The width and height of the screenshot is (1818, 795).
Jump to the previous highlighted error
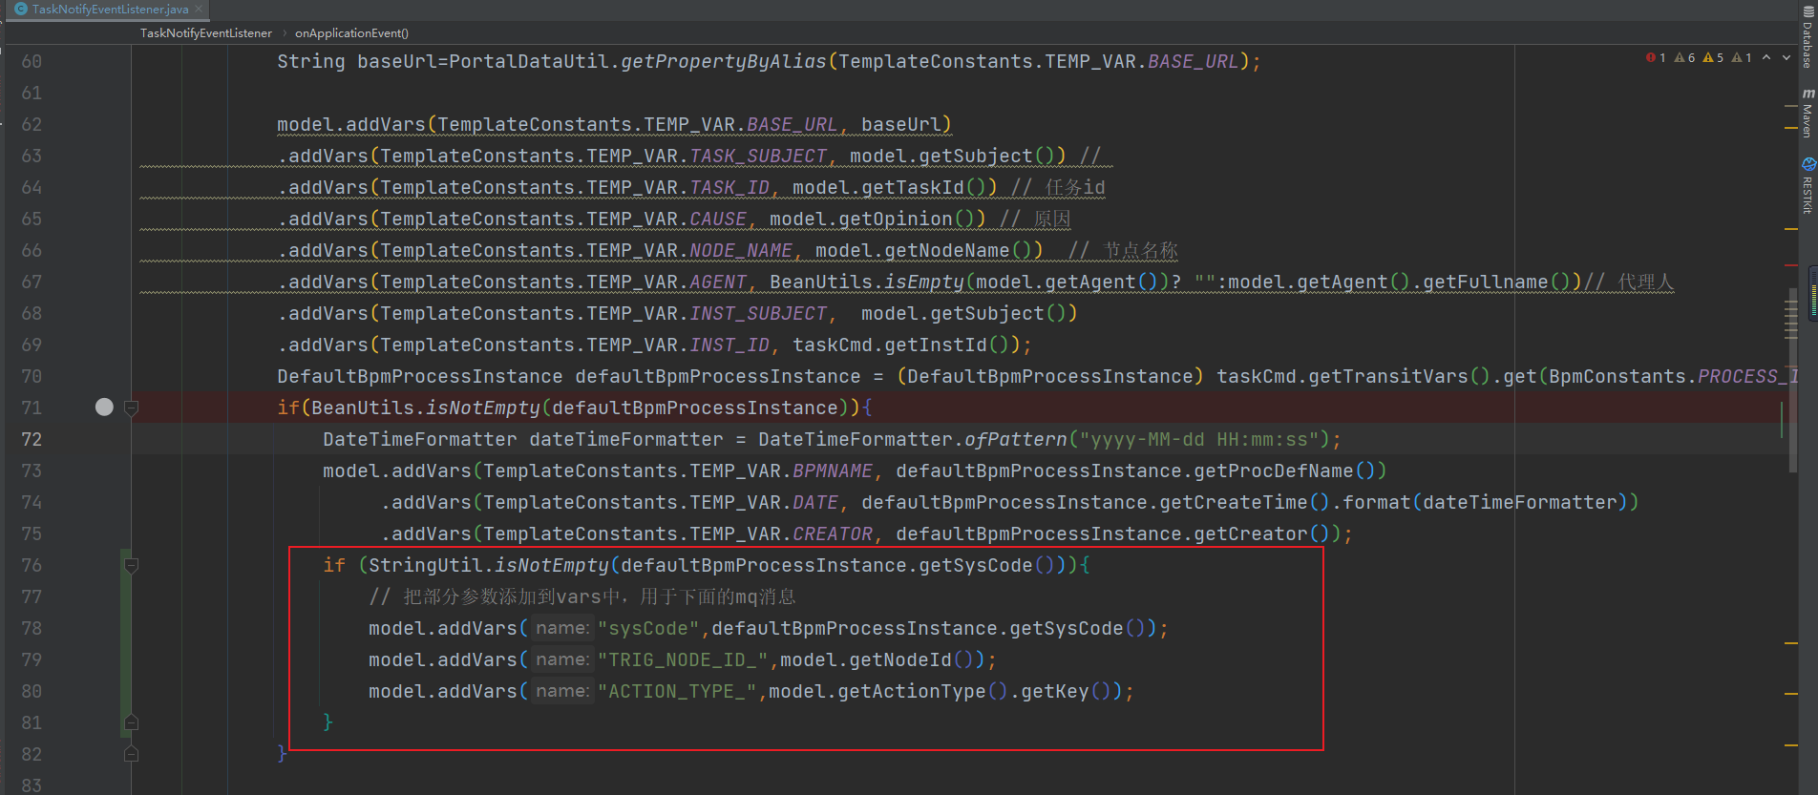[1766, 58]
